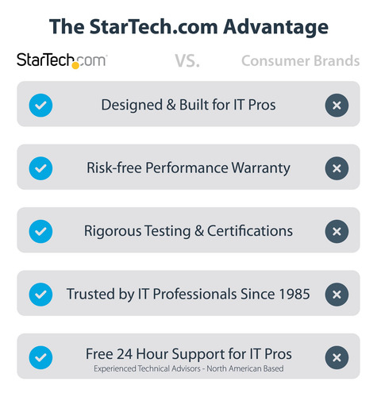Click the Consumer Brands column heading
377x397 pixels.
tap(301, 61)
